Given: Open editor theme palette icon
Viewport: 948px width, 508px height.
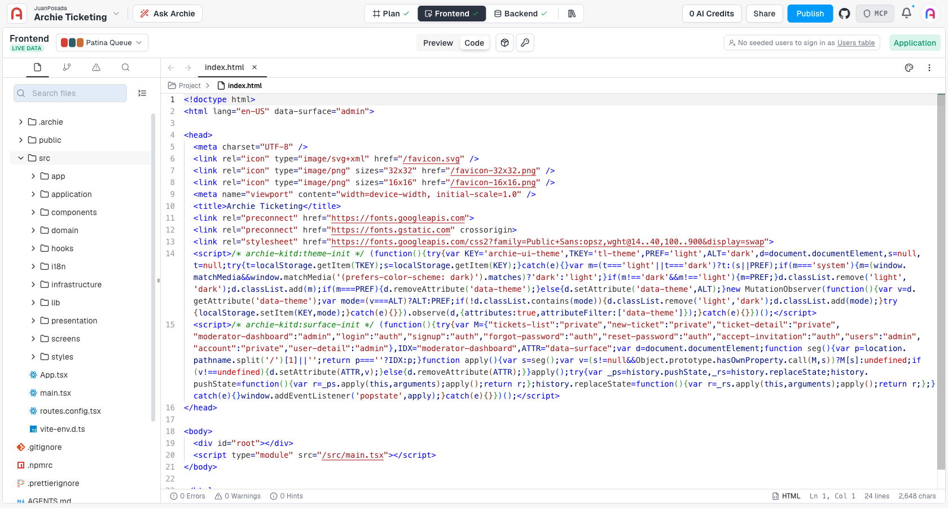Looking at the screenshot, I should [909, 68].
